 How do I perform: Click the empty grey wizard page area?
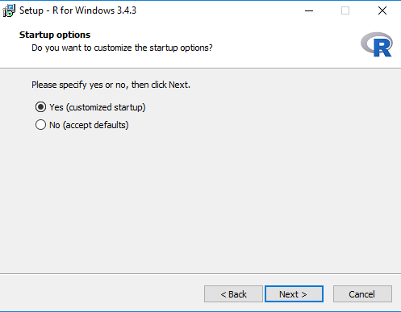click(200, 202)
